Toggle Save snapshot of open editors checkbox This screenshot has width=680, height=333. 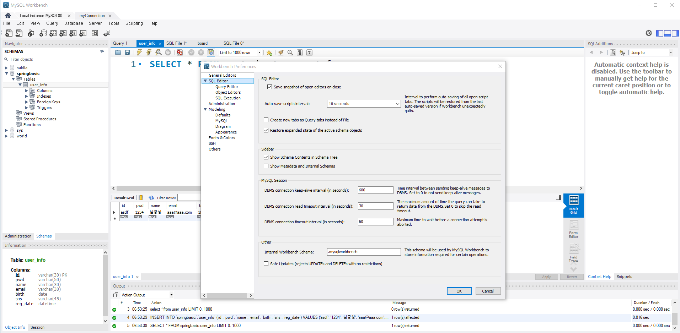tap(269, 87)
